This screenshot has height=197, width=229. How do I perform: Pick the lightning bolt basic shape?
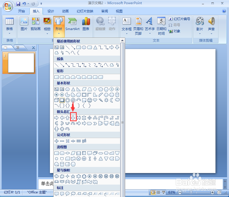coord(101,100)
